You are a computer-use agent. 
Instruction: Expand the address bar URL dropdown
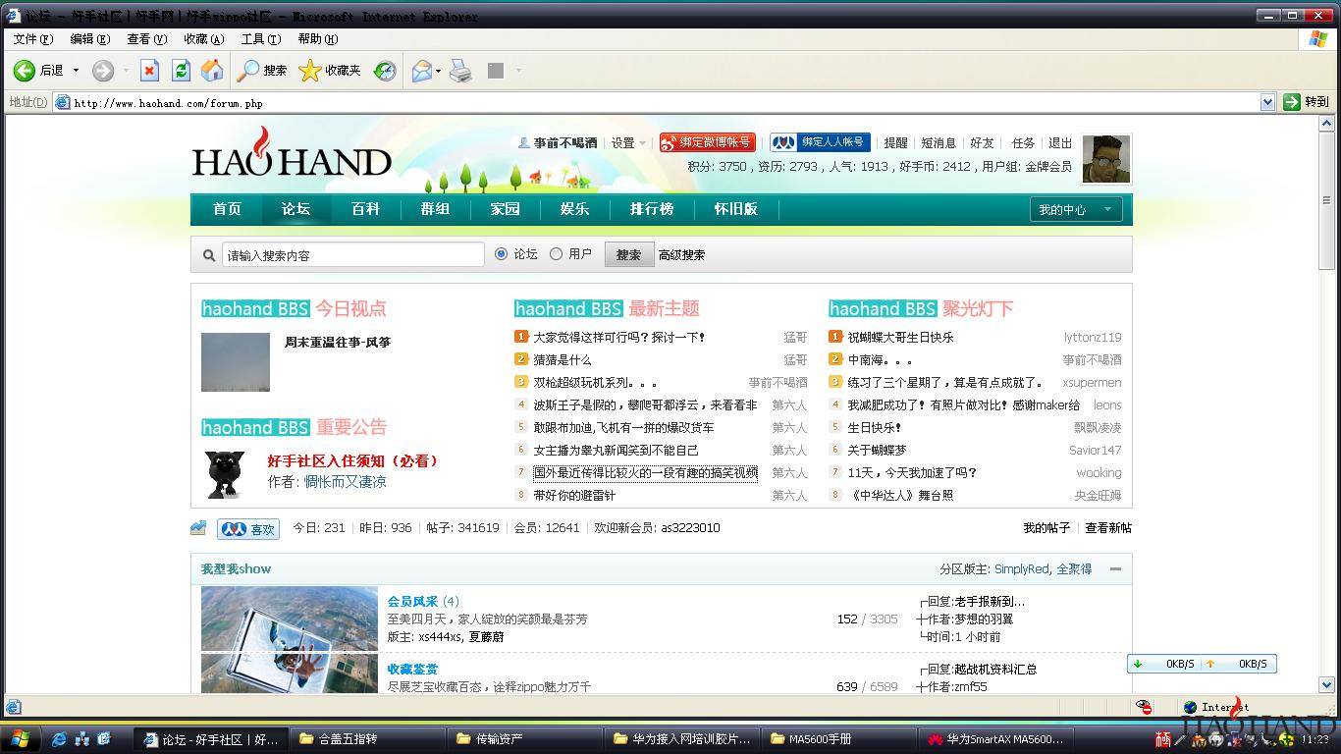click(x=1267, y=102)
